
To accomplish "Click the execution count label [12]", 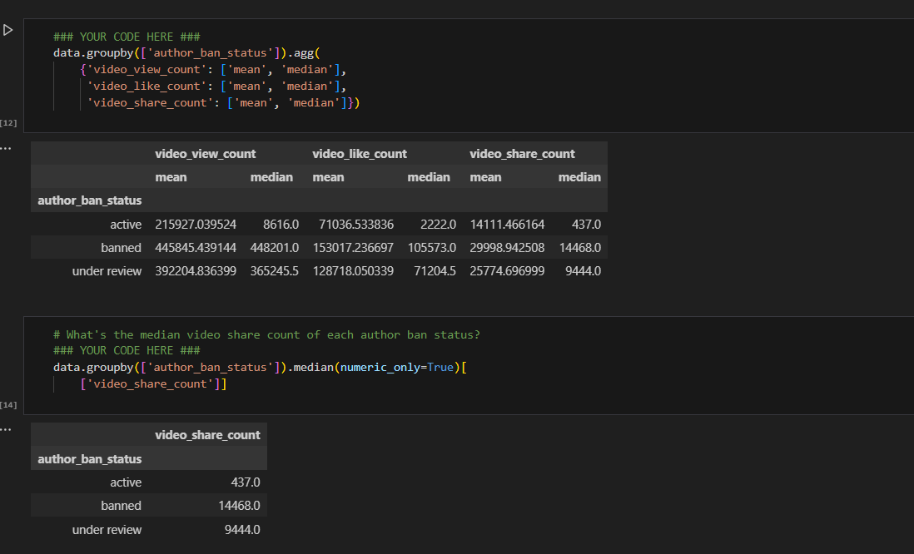I will point(8,121).
